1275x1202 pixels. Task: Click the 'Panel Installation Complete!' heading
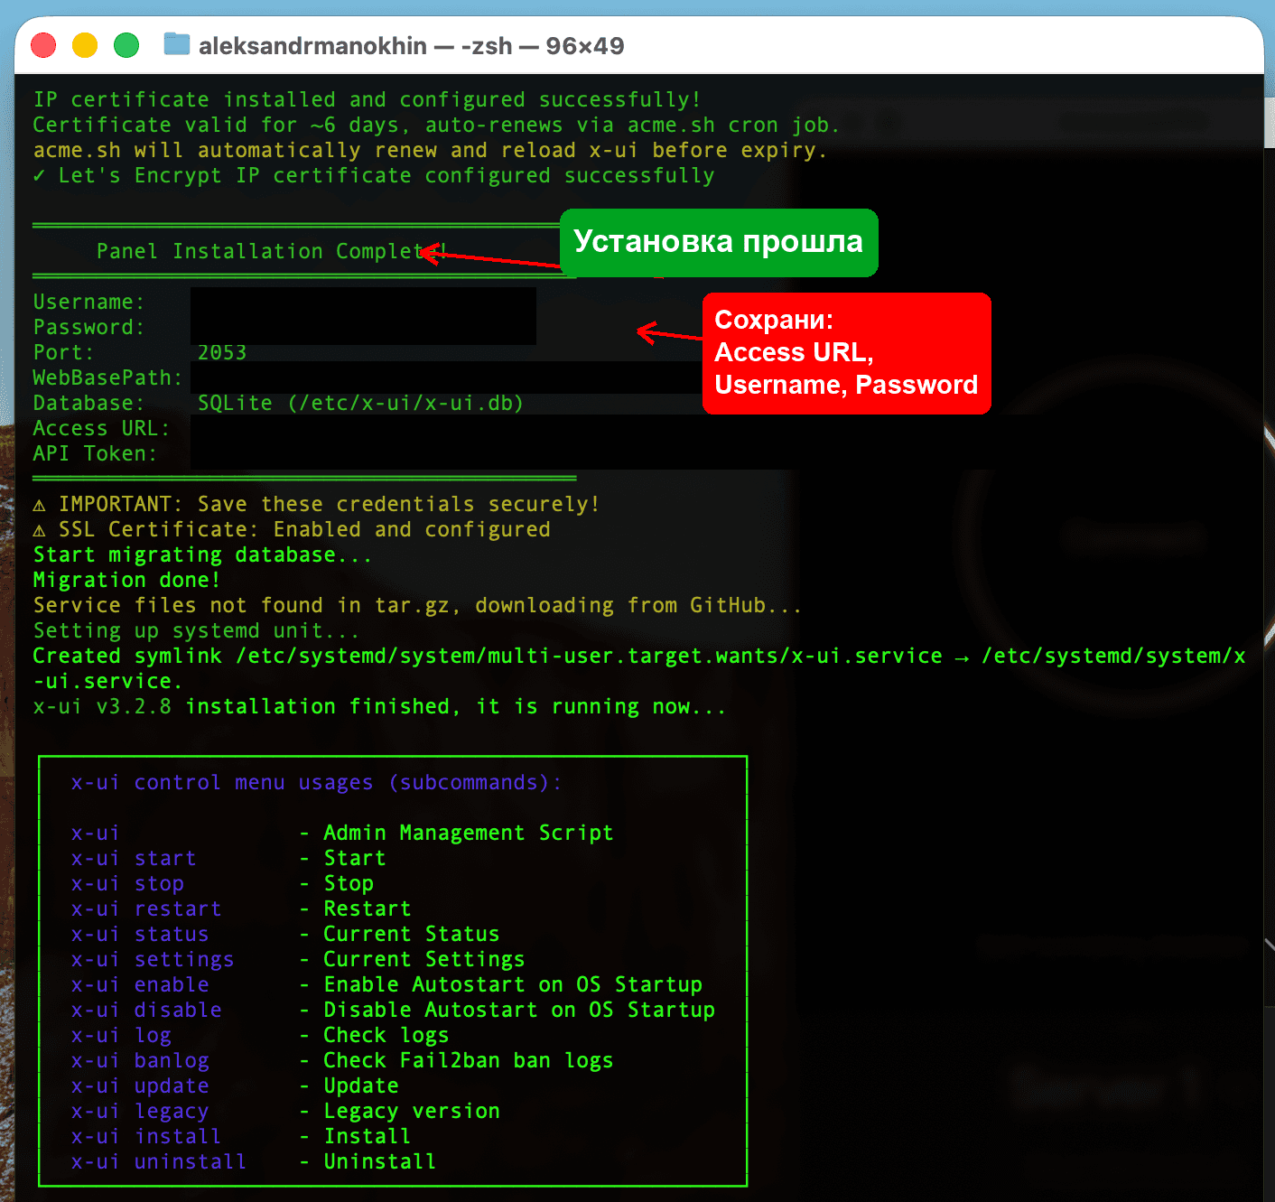point(272,251)
